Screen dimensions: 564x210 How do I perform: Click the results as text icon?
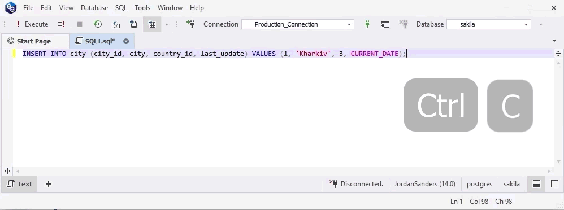coord(134,24)
